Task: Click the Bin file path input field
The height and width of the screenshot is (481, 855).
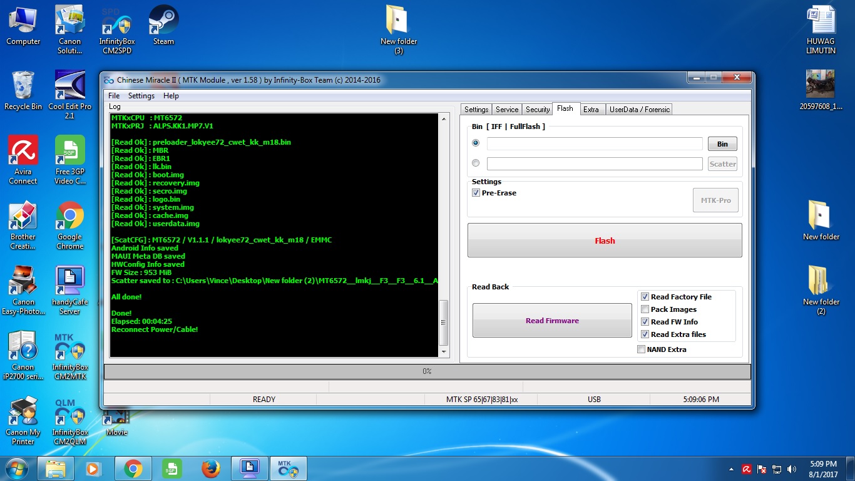Action: coord(595,144)
